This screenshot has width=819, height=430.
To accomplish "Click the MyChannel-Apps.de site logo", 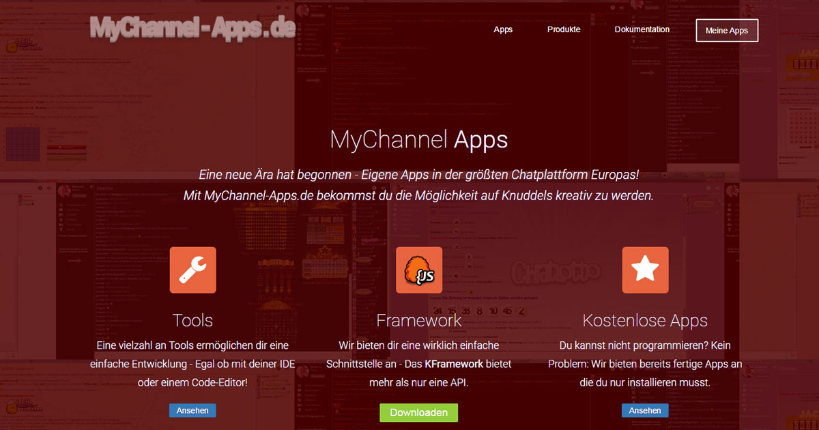I will click(x=192, y=28).
